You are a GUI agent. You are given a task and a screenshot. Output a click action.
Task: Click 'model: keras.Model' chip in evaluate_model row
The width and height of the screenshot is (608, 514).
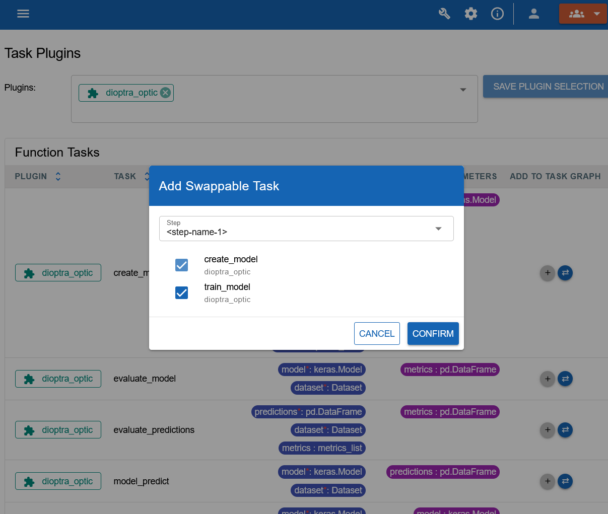coord(321,370)
